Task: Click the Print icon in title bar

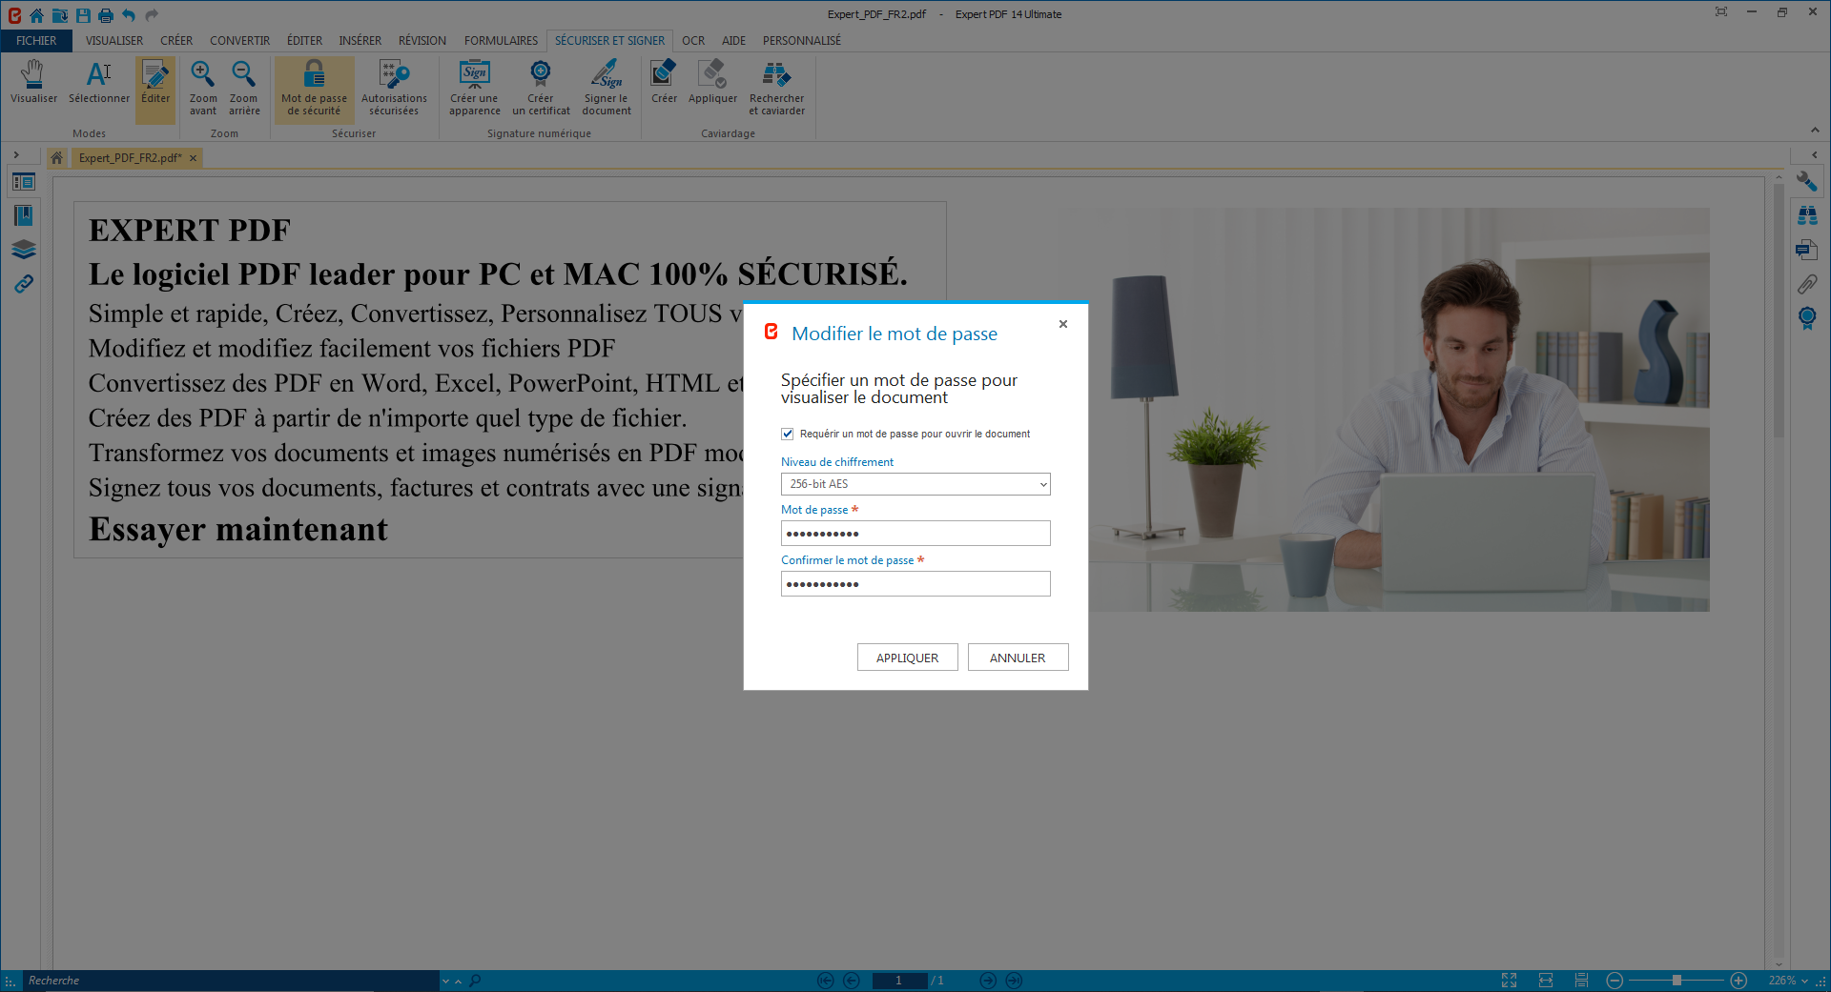Action: pyautogui.click(x=106, y=14)
